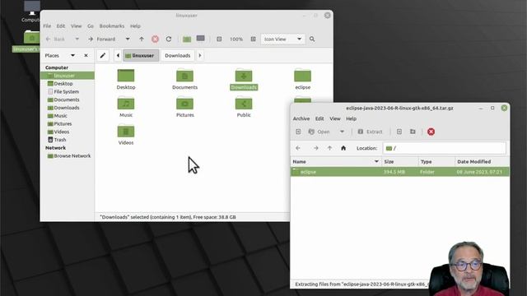Open the View menu in archive manager

pyautogui.click(x=335, y=118)
